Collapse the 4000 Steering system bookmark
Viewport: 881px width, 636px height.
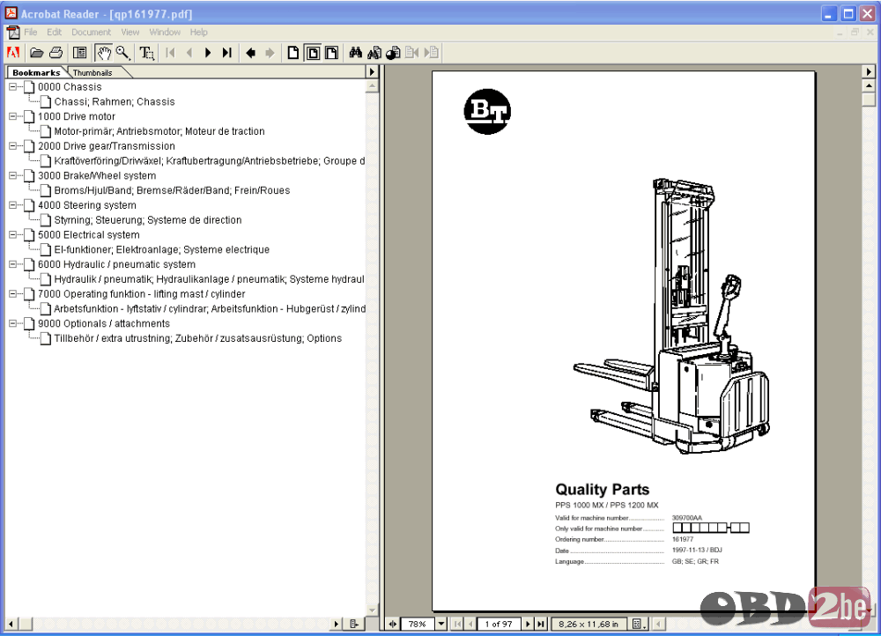click(13, 205)
